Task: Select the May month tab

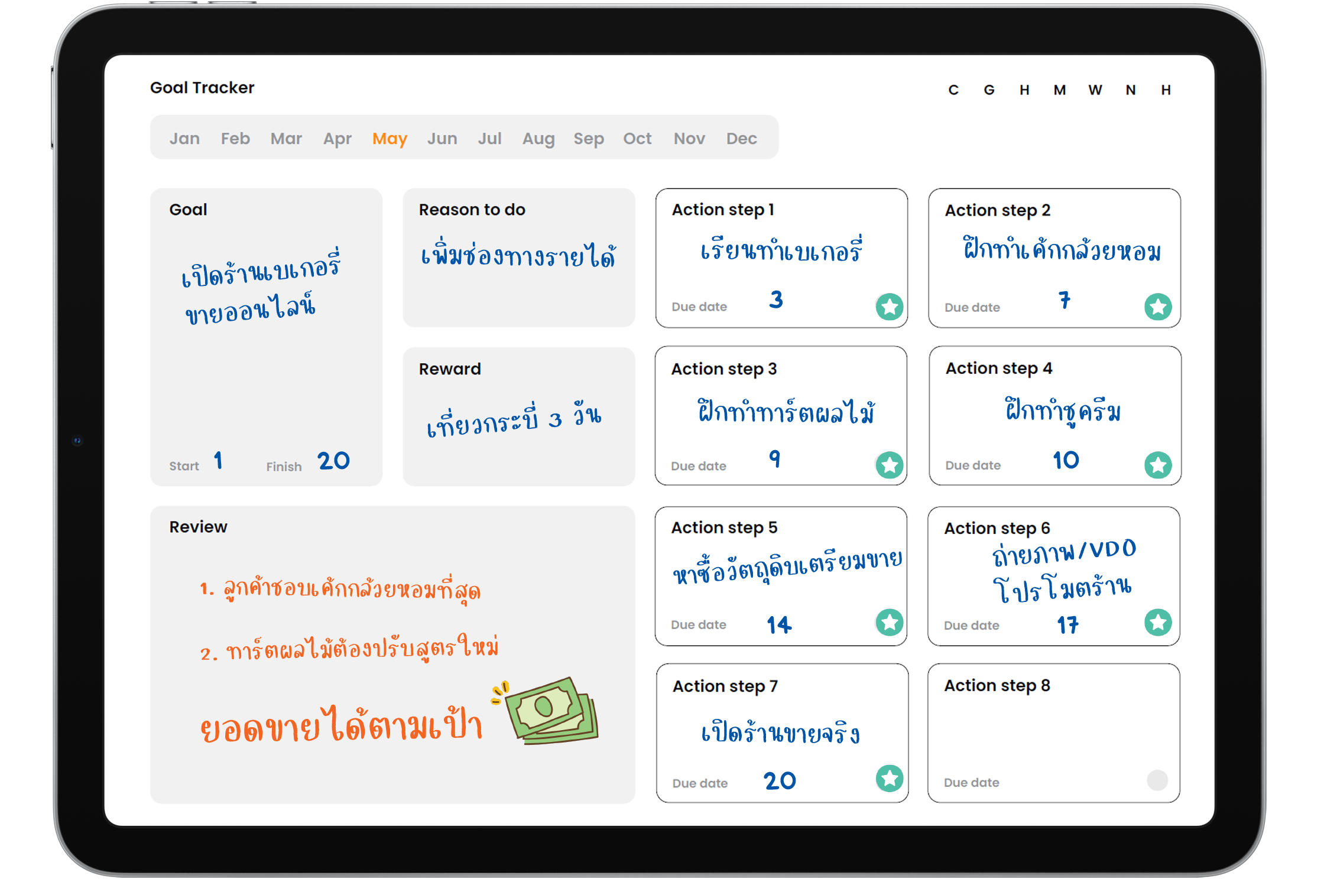Action: tap(390, 139)
